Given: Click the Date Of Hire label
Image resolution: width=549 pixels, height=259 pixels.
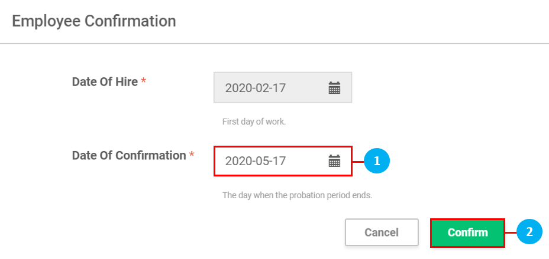Looking at the screenshot, I should click(x=105, y=81).
